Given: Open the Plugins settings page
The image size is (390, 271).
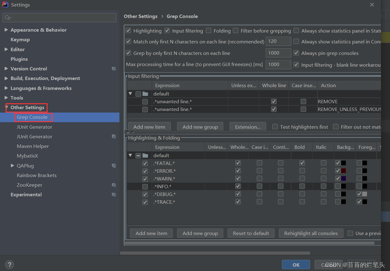Looking at the screenshot, I should coord(19,59).
